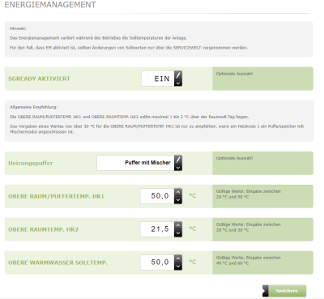Click the Heizungspuffer label

pos(31,163)
